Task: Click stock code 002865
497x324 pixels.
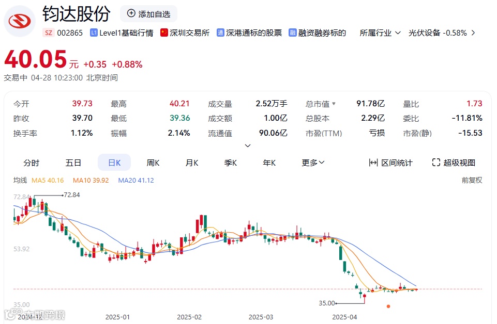Action: tap(70, 33)
